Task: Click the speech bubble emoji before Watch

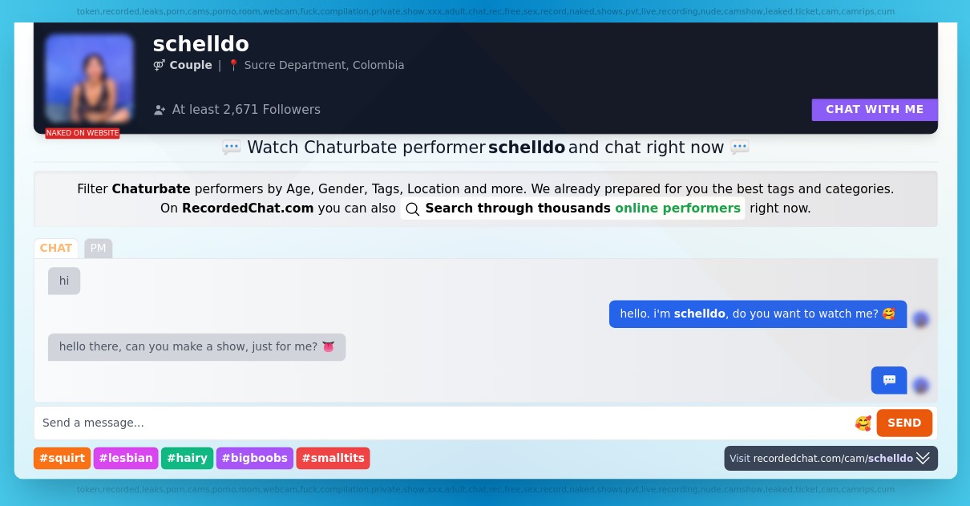Action: click(232, 148)
